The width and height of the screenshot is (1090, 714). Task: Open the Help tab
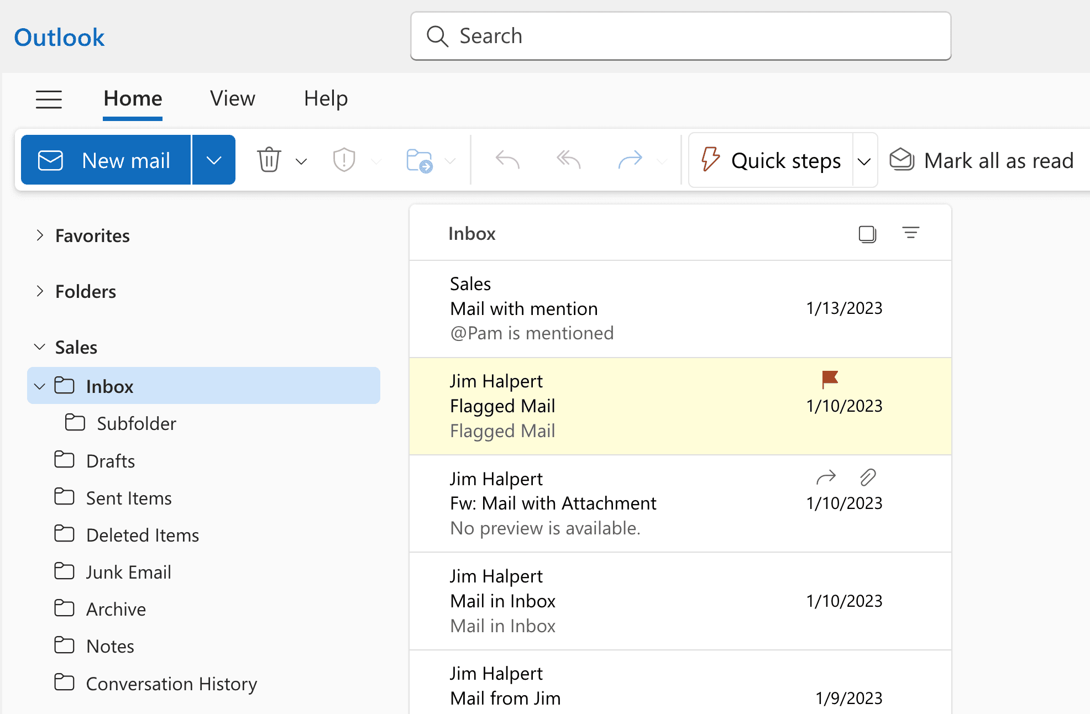click(326, 98)
